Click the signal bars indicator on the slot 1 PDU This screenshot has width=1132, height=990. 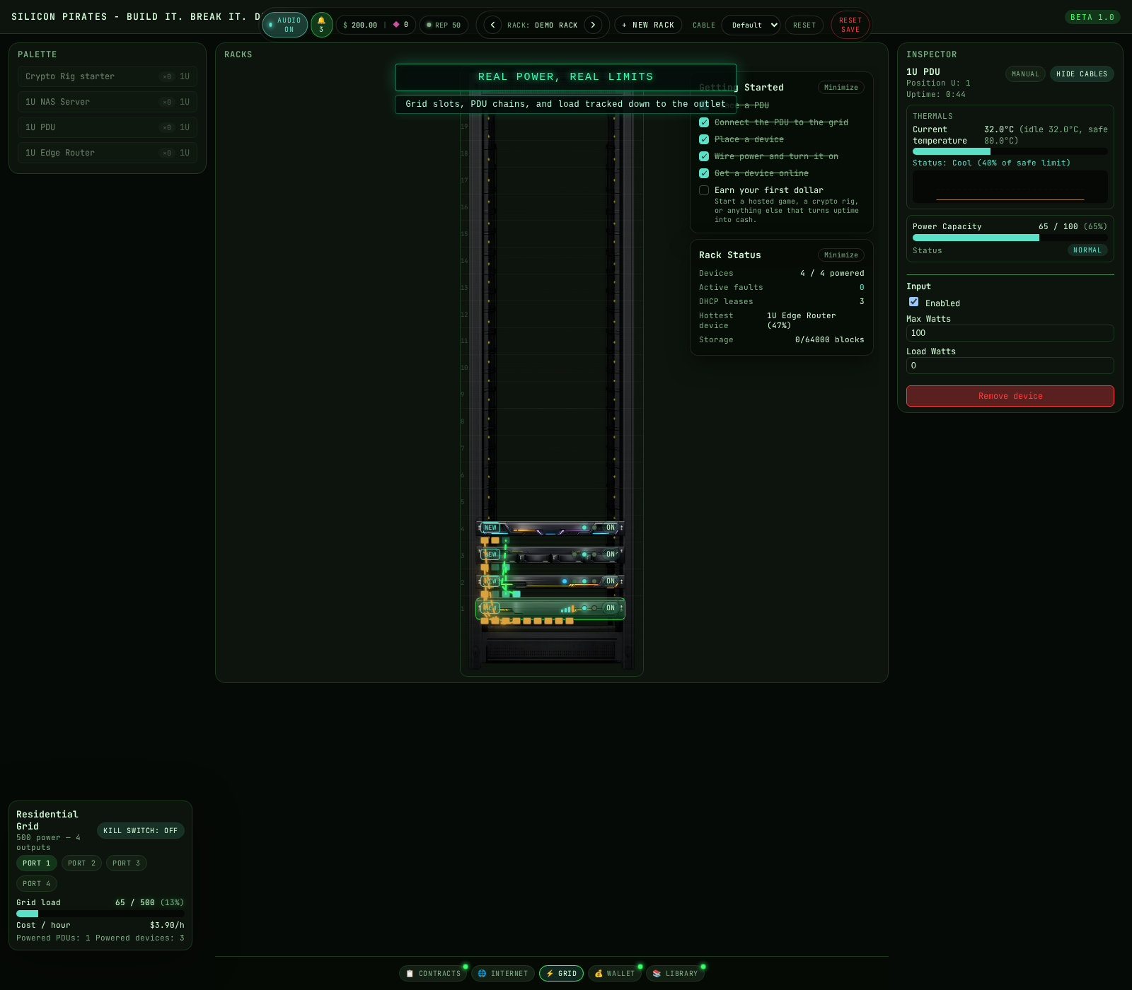point(567,609)
